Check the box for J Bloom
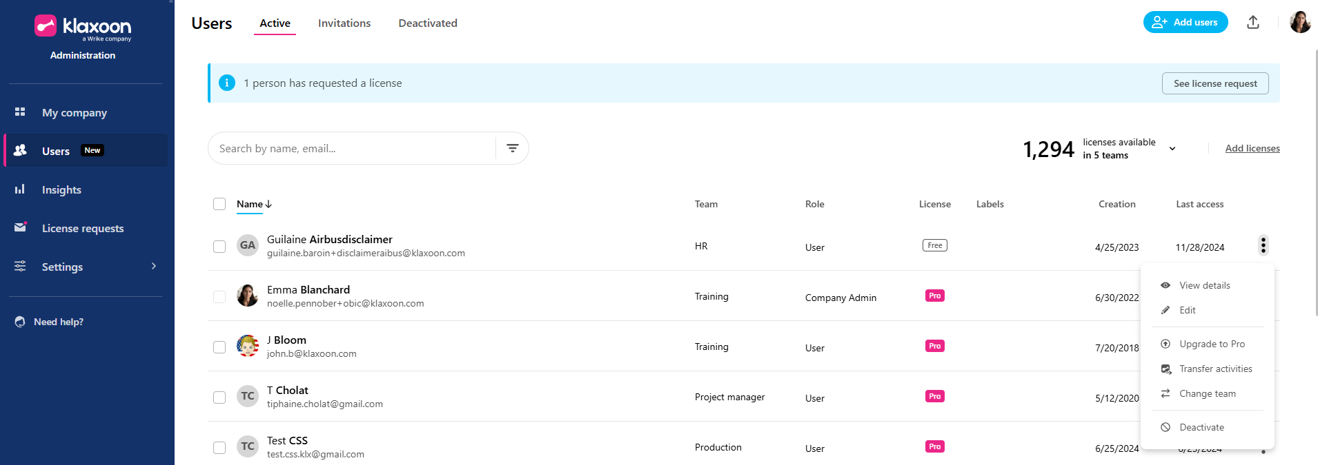The image size is (1318, 465). coord(219,347)
